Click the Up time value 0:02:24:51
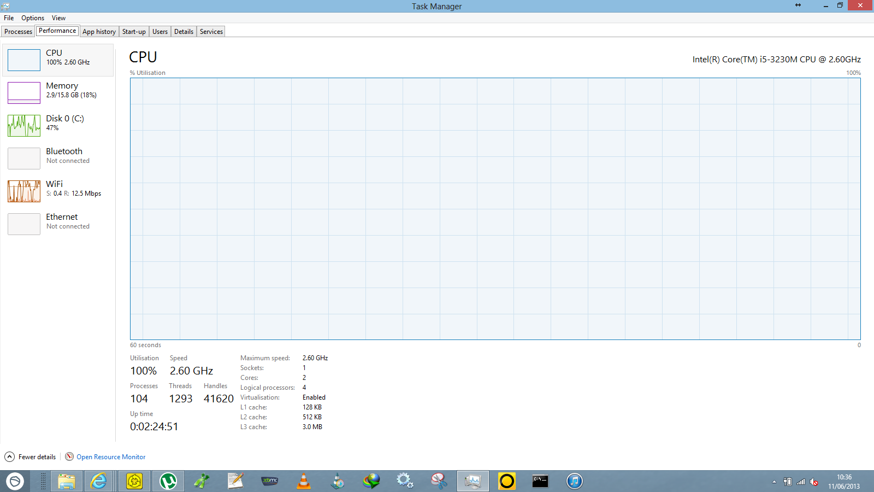 tap(154, 426)
